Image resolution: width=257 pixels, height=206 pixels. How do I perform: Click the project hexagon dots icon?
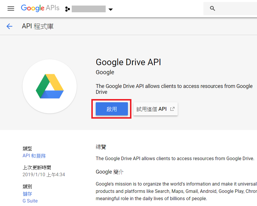67,9
